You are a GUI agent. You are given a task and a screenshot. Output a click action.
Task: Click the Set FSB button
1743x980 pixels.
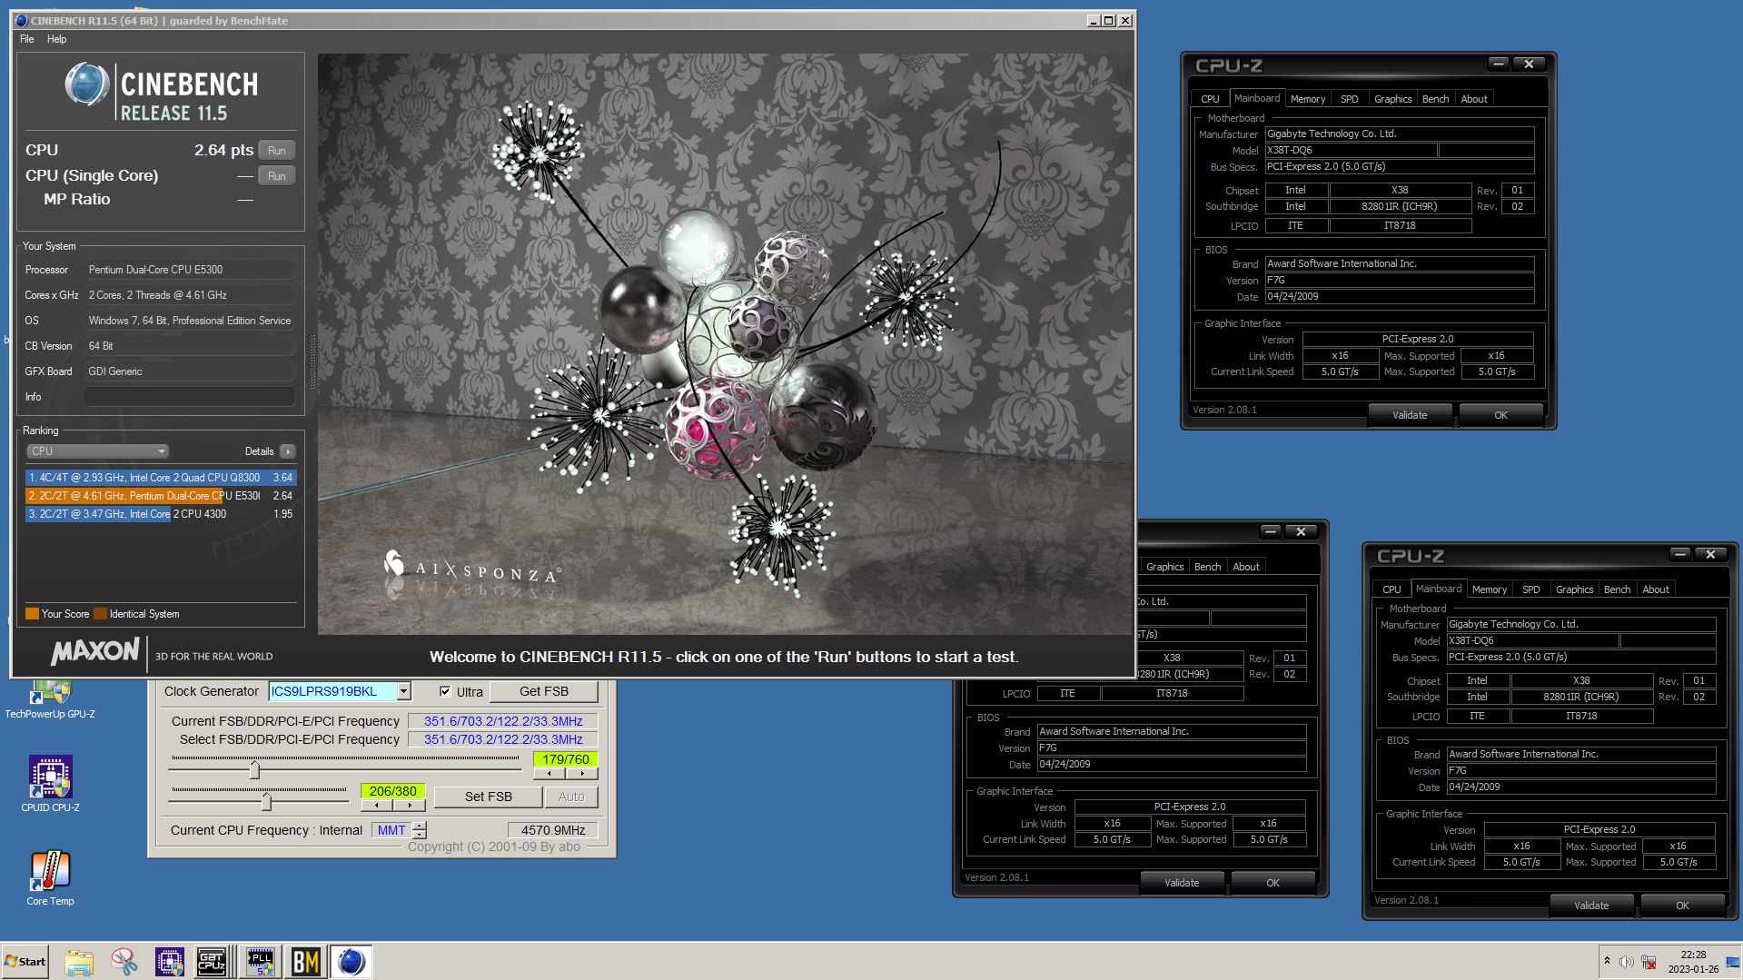coord(488,797)
